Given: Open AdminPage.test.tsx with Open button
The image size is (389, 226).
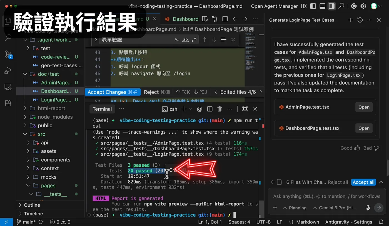Looking at the screenshot, I should [364, 107].
